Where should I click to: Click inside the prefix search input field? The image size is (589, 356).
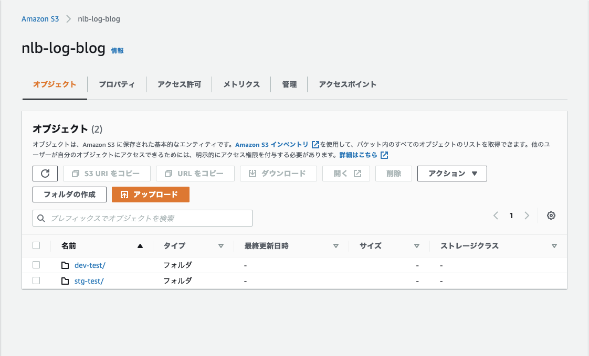142,218
